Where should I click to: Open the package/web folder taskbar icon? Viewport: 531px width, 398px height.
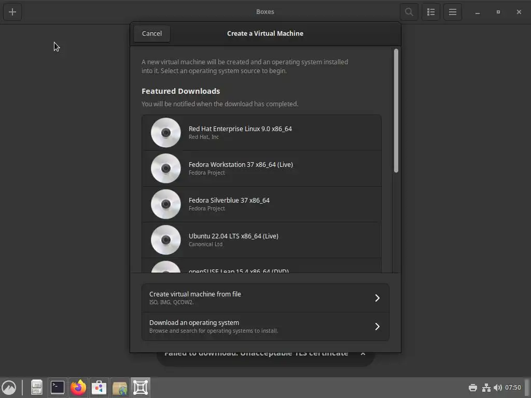(120, 388)
